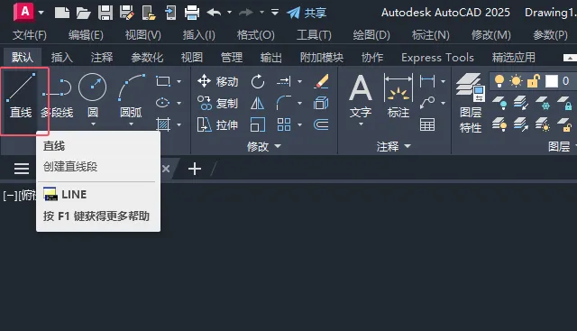The height and width of the screenshot is (331, 577).
Task: Click the Table annotation icon
Action: pos(427,124)
